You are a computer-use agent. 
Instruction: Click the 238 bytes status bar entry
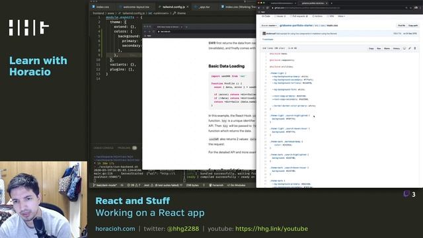[x=192, y=185]
